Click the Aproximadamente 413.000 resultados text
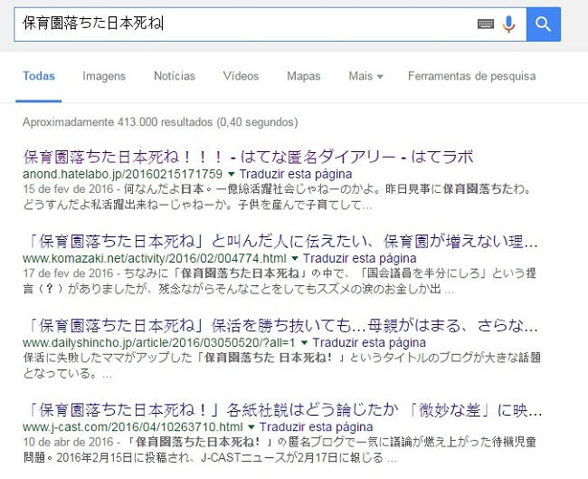The width and height of the screenshot is (588, 479). click(160, 122)
